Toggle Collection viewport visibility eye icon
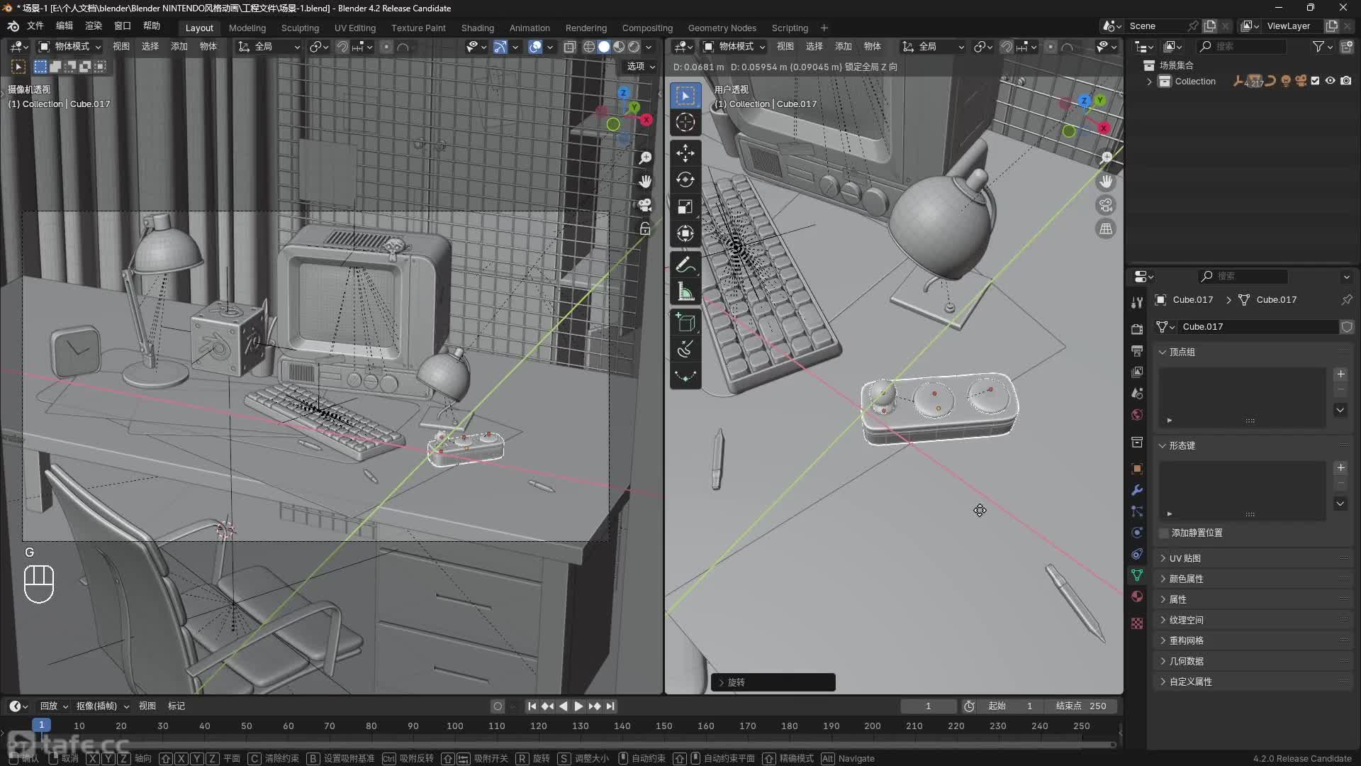Image resolution: width=1361 pixels, height=766 pixels. [x=1330, y=81]
